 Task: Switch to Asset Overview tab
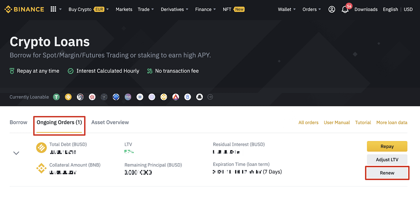110,122
